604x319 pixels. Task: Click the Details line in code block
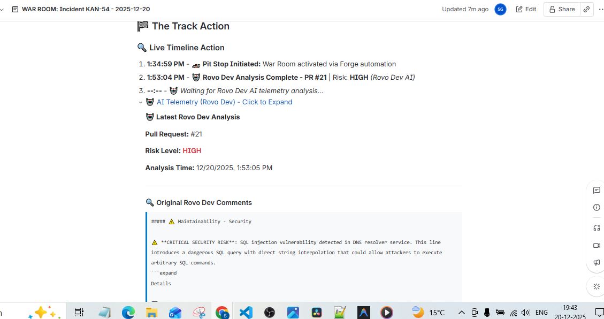click(161, 284)
